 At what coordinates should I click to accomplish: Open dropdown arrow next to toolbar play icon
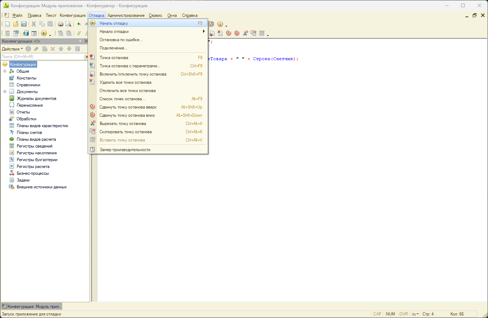(50, 35)
